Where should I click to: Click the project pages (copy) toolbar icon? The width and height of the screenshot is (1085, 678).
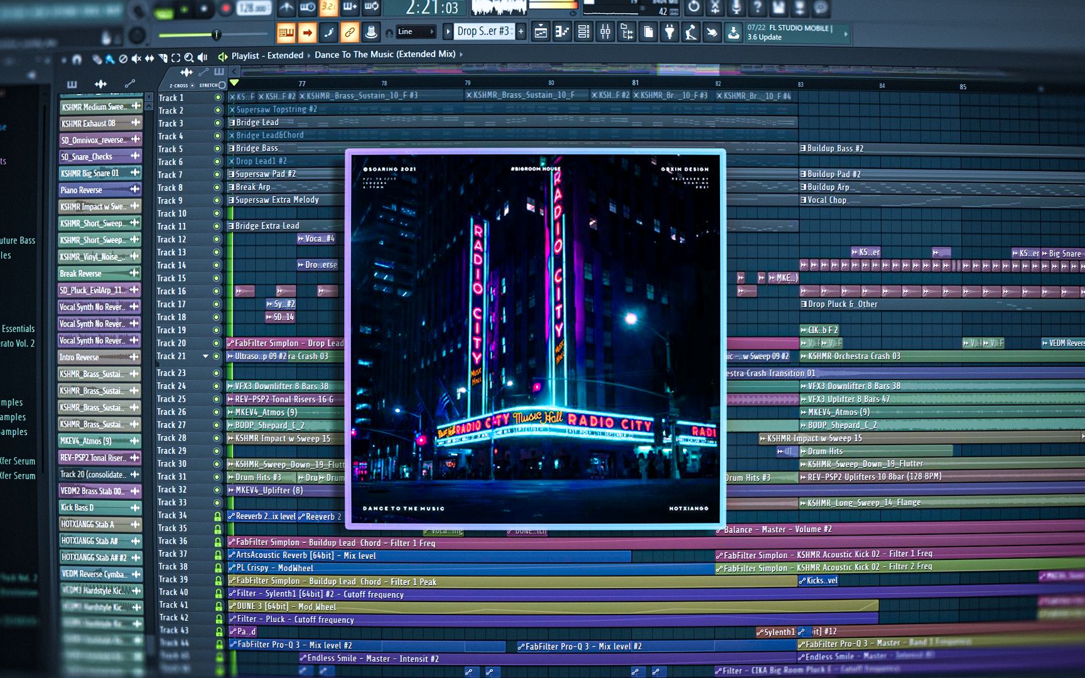tap(648, 31)
